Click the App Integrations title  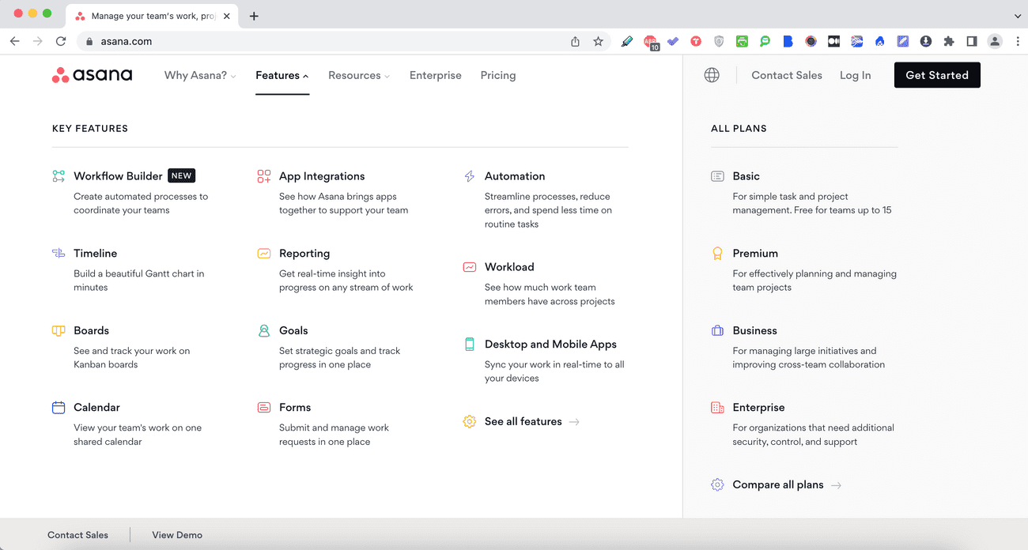coord(322,176)
